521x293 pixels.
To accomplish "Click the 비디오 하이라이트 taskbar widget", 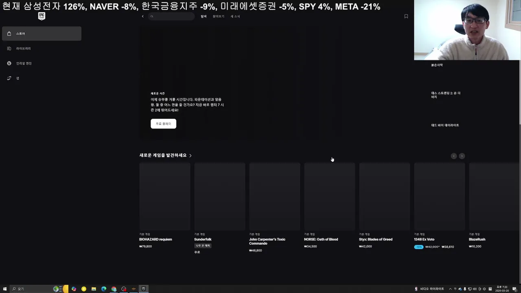I will tap(429, 289).
